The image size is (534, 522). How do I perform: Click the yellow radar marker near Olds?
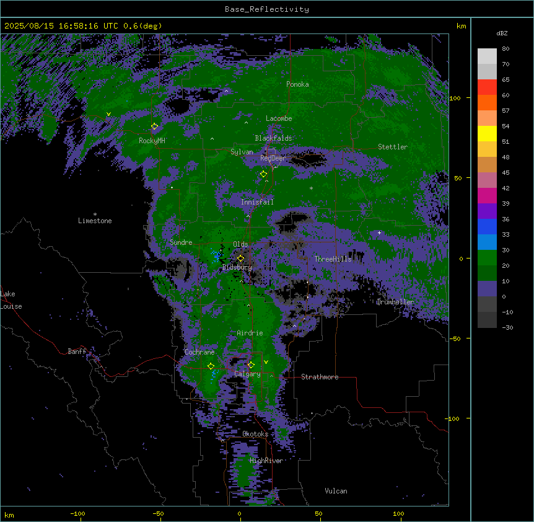coord(241,259)
